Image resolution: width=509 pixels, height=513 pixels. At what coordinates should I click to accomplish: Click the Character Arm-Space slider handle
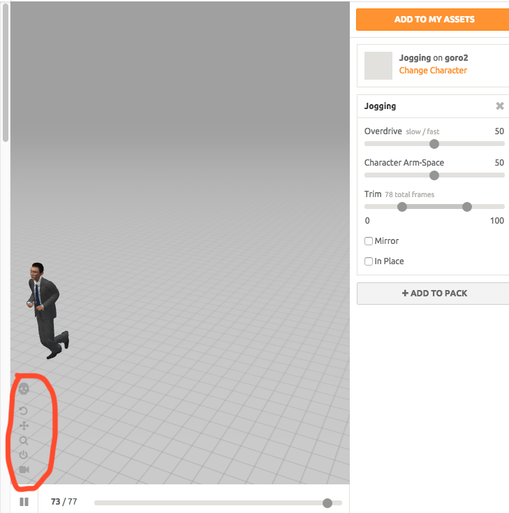click(x=434, y=175)
